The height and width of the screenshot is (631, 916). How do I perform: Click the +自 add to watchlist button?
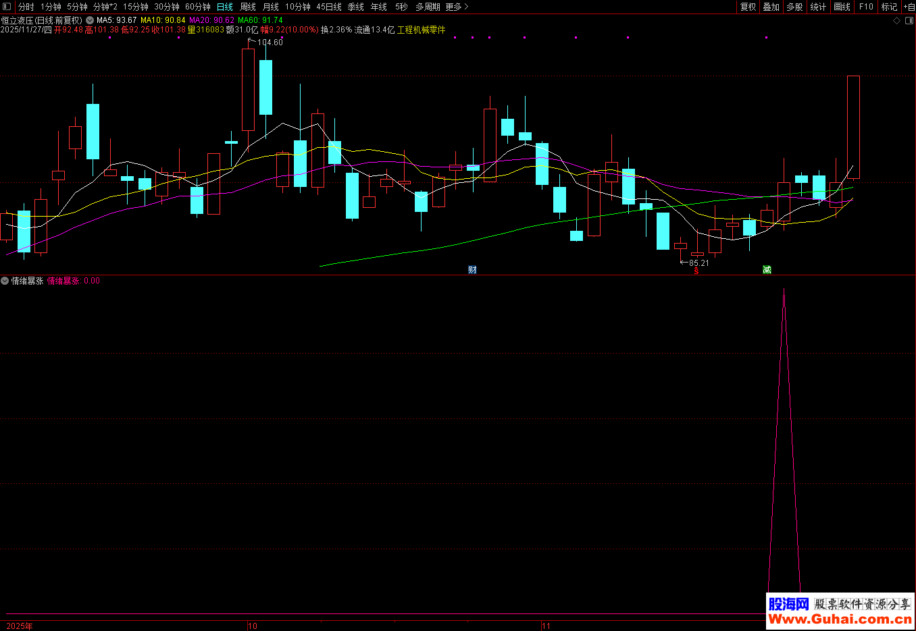click(909, 7)
